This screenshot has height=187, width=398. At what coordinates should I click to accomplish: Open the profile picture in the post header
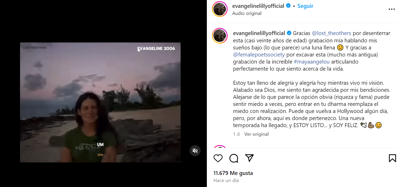point(220,9)
